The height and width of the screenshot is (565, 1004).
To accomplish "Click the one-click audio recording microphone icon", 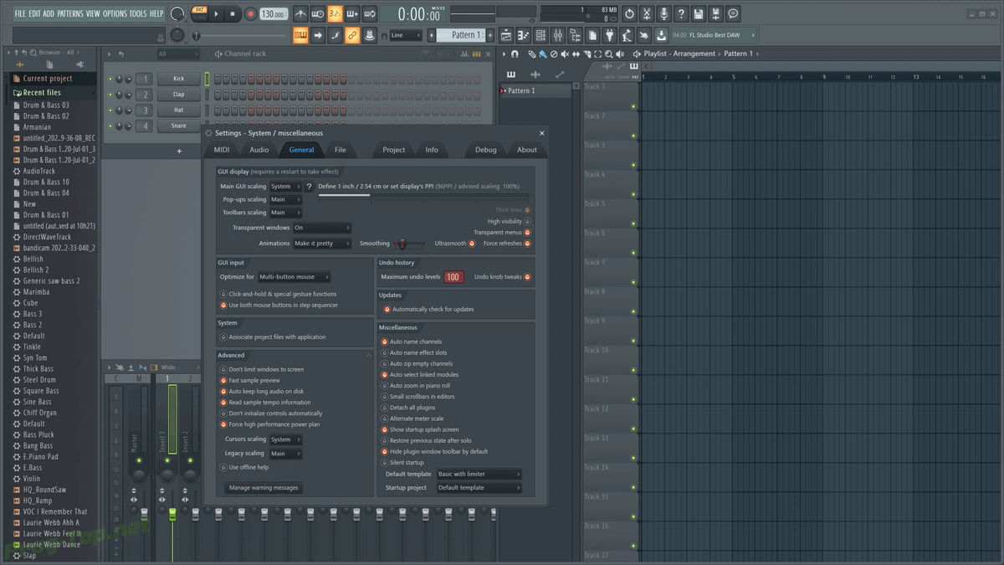I will [663, 14].
